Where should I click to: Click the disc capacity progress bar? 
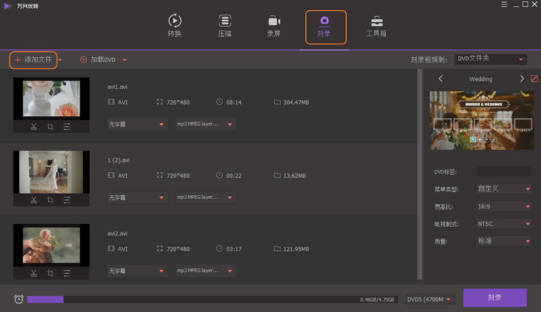click(x=213, y=299)
